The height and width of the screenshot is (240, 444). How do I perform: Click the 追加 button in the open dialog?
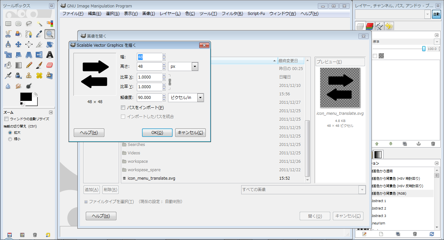pos(92,189)
